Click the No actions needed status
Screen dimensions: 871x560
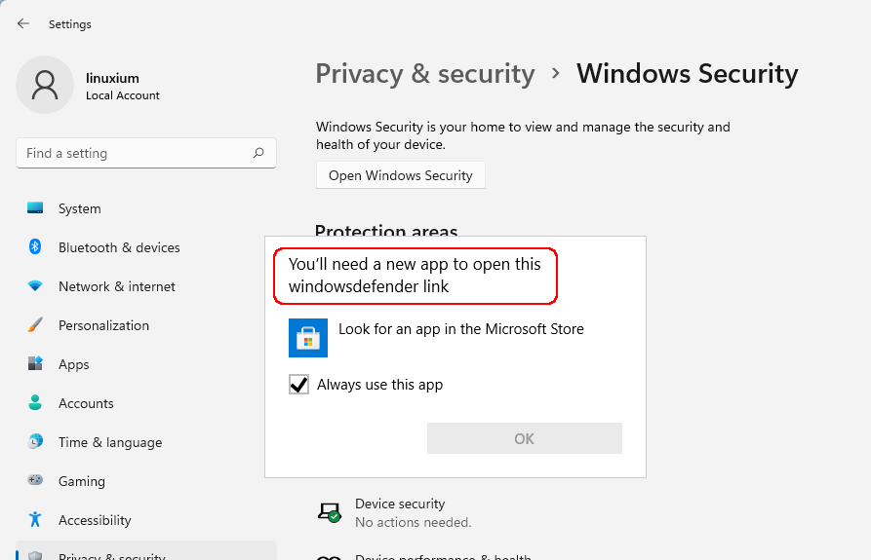pos(414,522)
